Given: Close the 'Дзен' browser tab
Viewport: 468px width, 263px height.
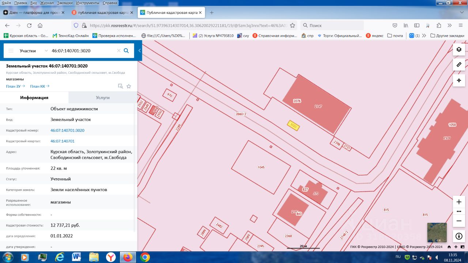Looking at the screenshot, I should tap(63, 12).
